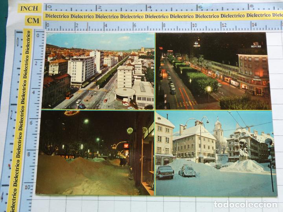Click the yellow INCH label
283x212 pixels.
coord(29,8)
